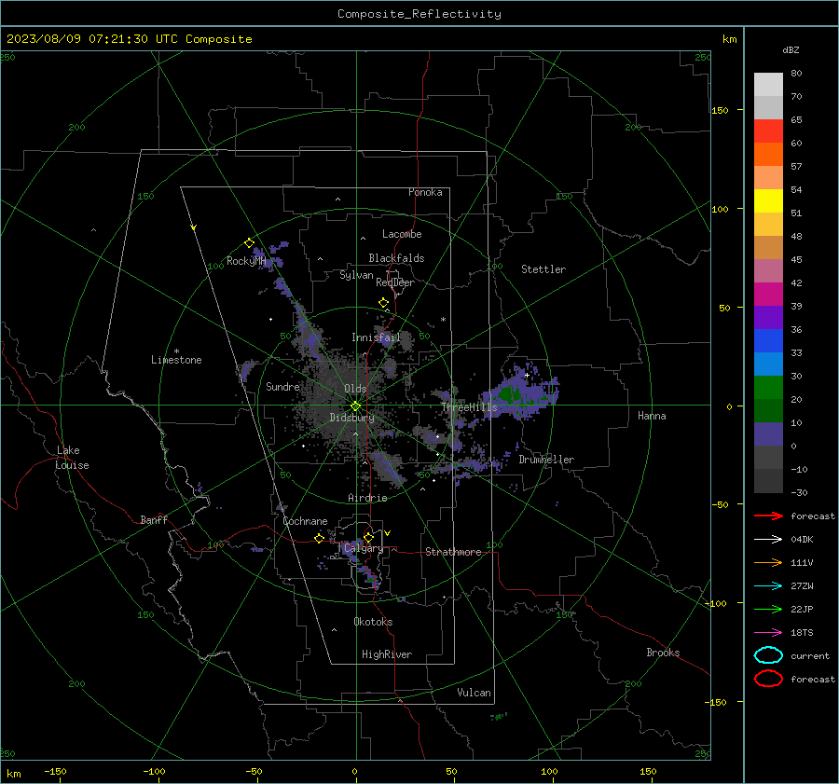Click the RedDeer city label
This screenshot has width=839, height=784.
395,282
